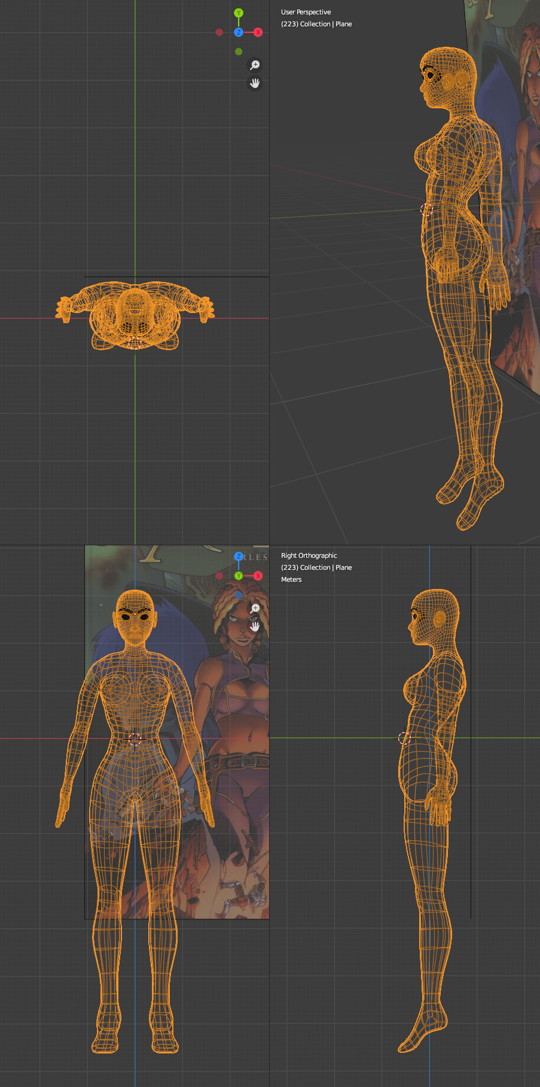Click the negative Z dot in front-view gizmo

(239, 595)
